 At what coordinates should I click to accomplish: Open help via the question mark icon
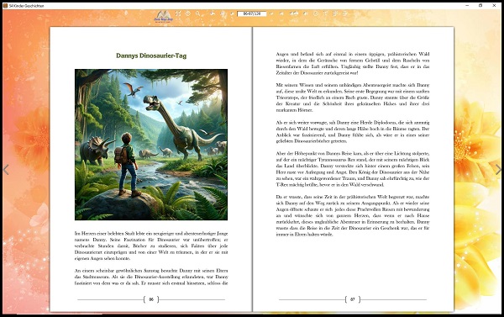coord(187,13)
